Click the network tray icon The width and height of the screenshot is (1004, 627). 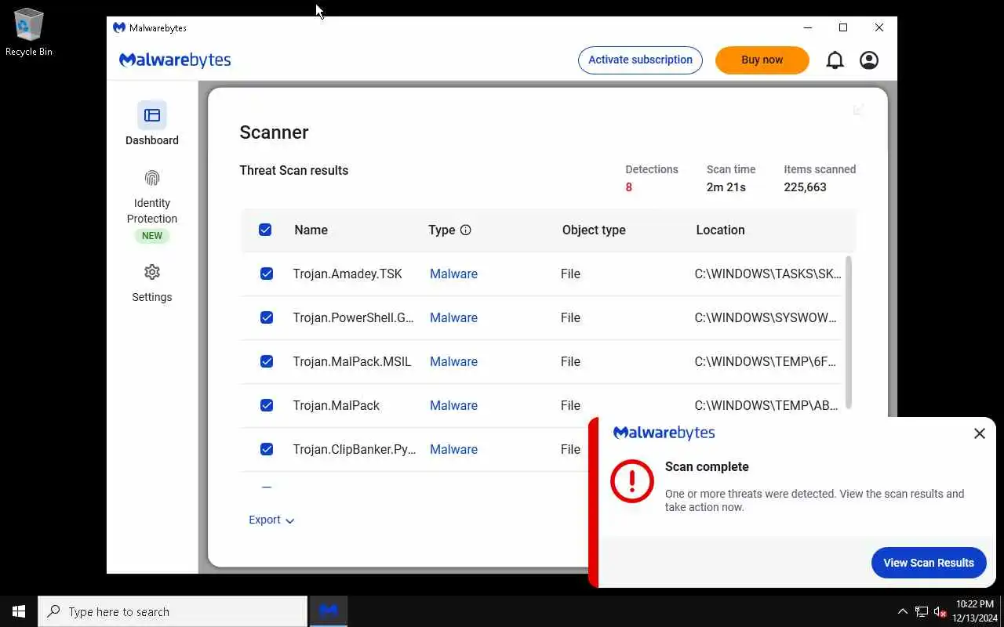coord(922,611)
